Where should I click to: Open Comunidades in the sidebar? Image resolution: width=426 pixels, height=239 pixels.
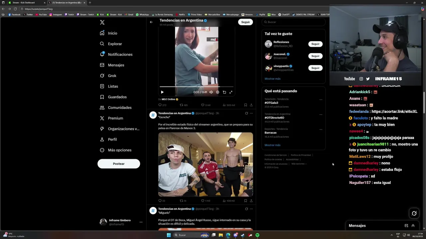pos(116,108)
